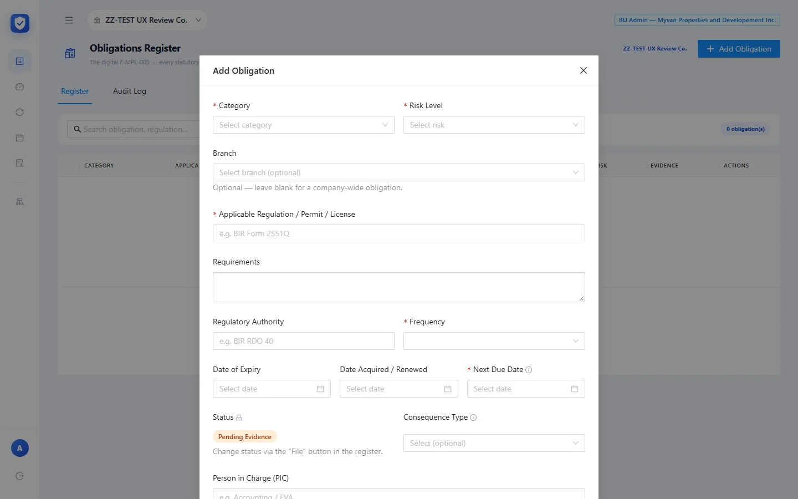Open the Next Due Date date picker
Image resolution: width=798 pixels, height=499 pixels.
[x=526, y=389]
